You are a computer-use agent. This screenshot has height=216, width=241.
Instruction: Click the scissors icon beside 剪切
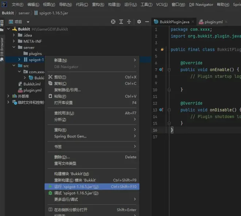click(50, 77)
